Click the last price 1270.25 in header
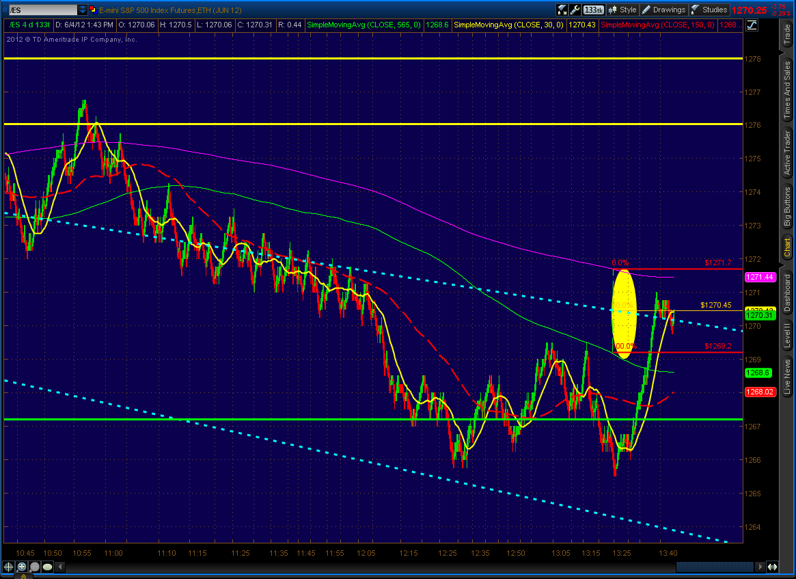 (750, 10)
